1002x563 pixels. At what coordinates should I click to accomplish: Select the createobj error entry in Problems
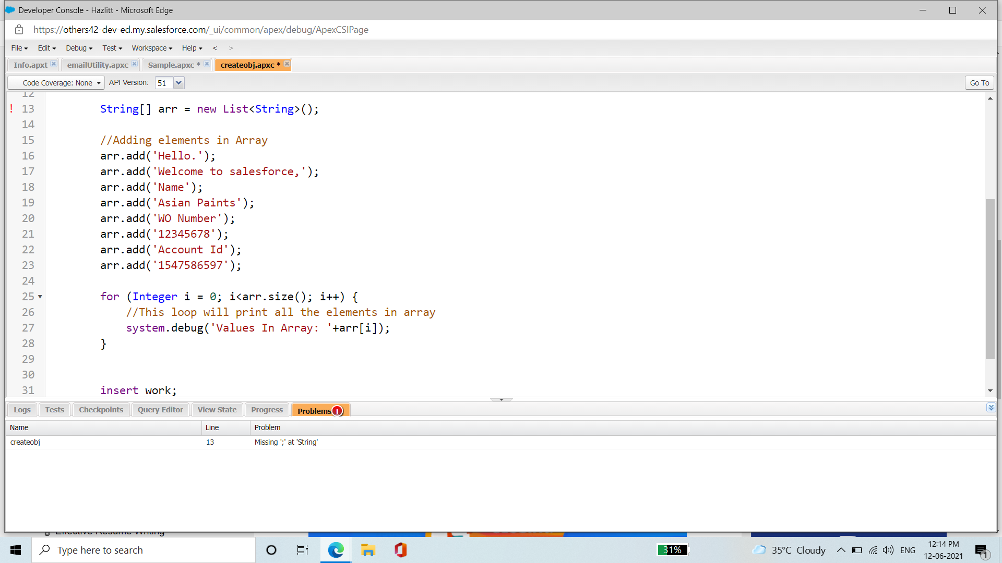(25, 442)
